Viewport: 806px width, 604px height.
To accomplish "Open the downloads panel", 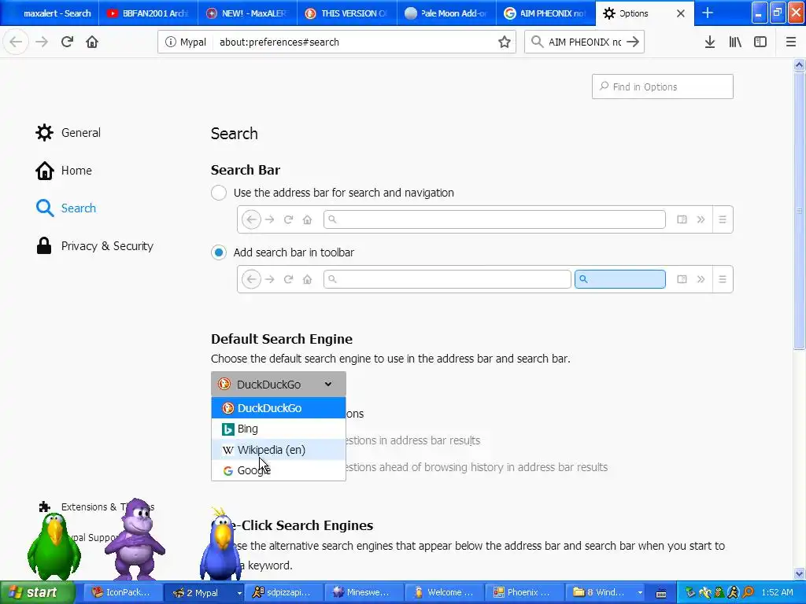I will (709, 42).
